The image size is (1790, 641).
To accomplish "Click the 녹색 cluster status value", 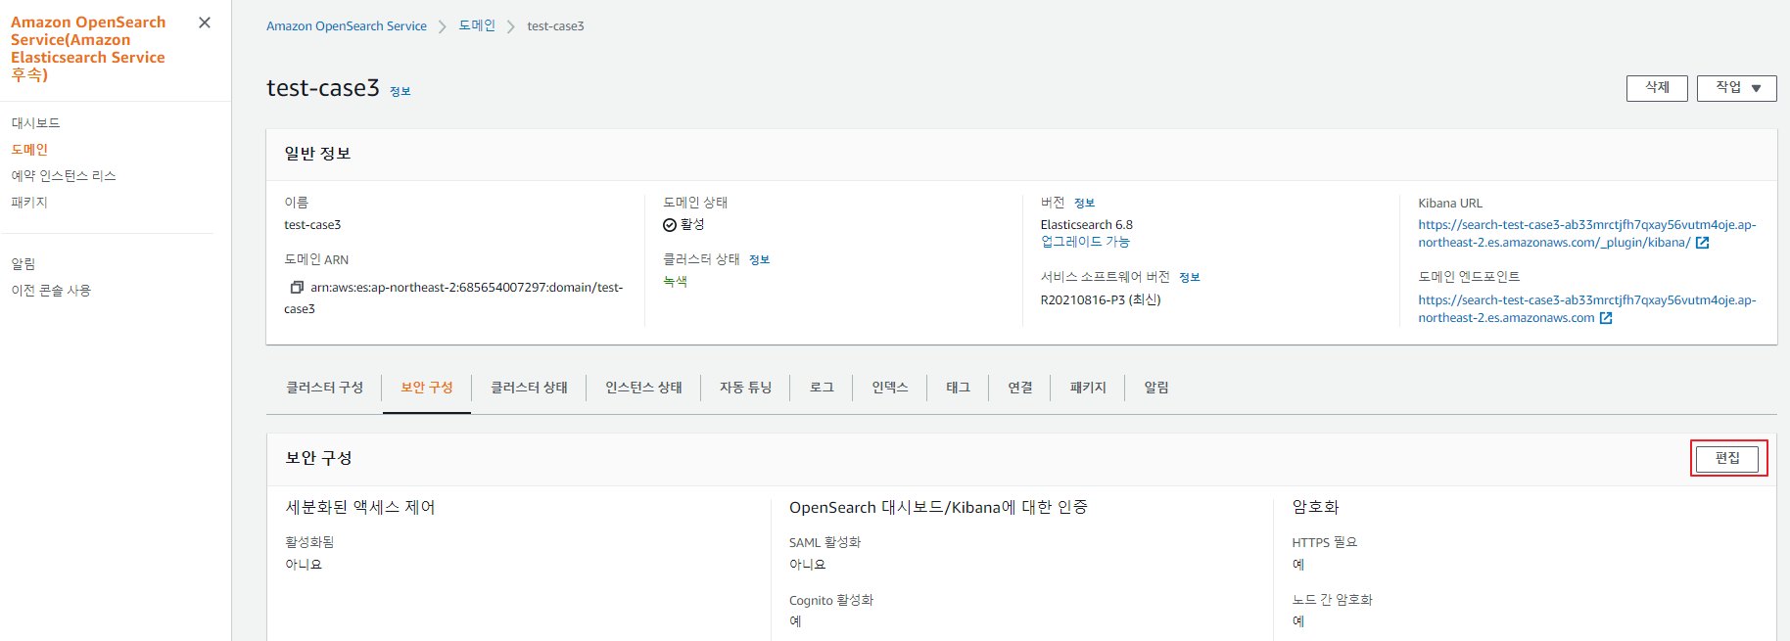I will coord(676,282).
